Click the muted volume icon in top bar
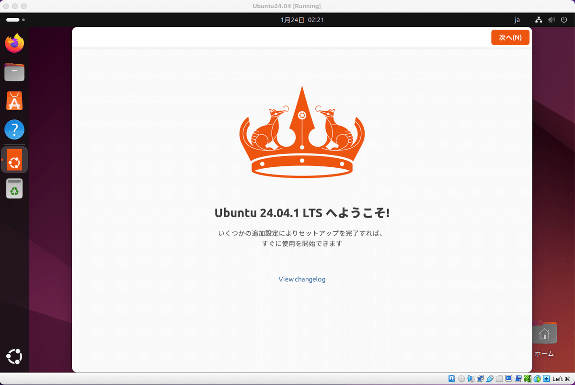Viewport: 575px width, 385px height. pyautogui.click(x=552, y=20)
